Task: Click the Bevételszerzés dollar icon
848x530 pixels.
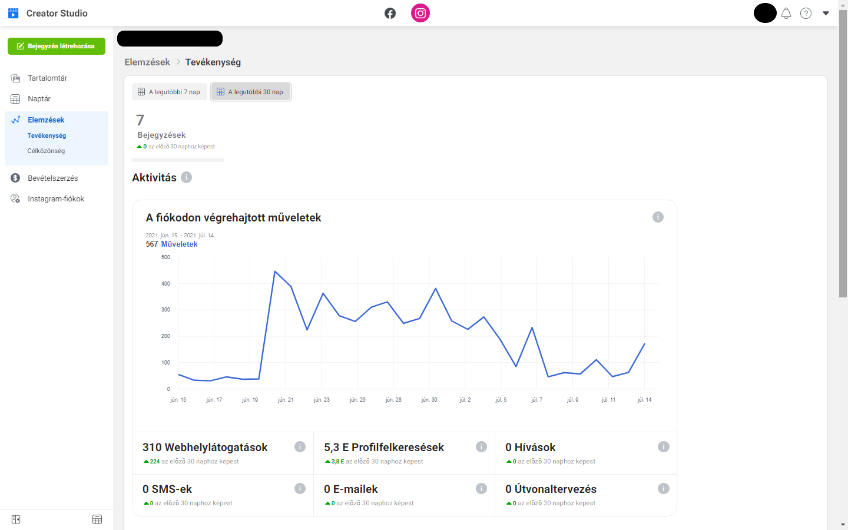Action: pyautogui.click(x=15, y=178)
